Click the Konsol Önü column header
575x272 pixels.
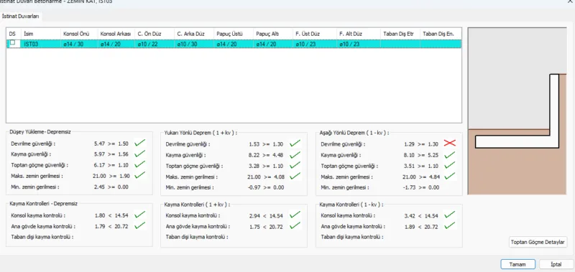tap(79, 34)
